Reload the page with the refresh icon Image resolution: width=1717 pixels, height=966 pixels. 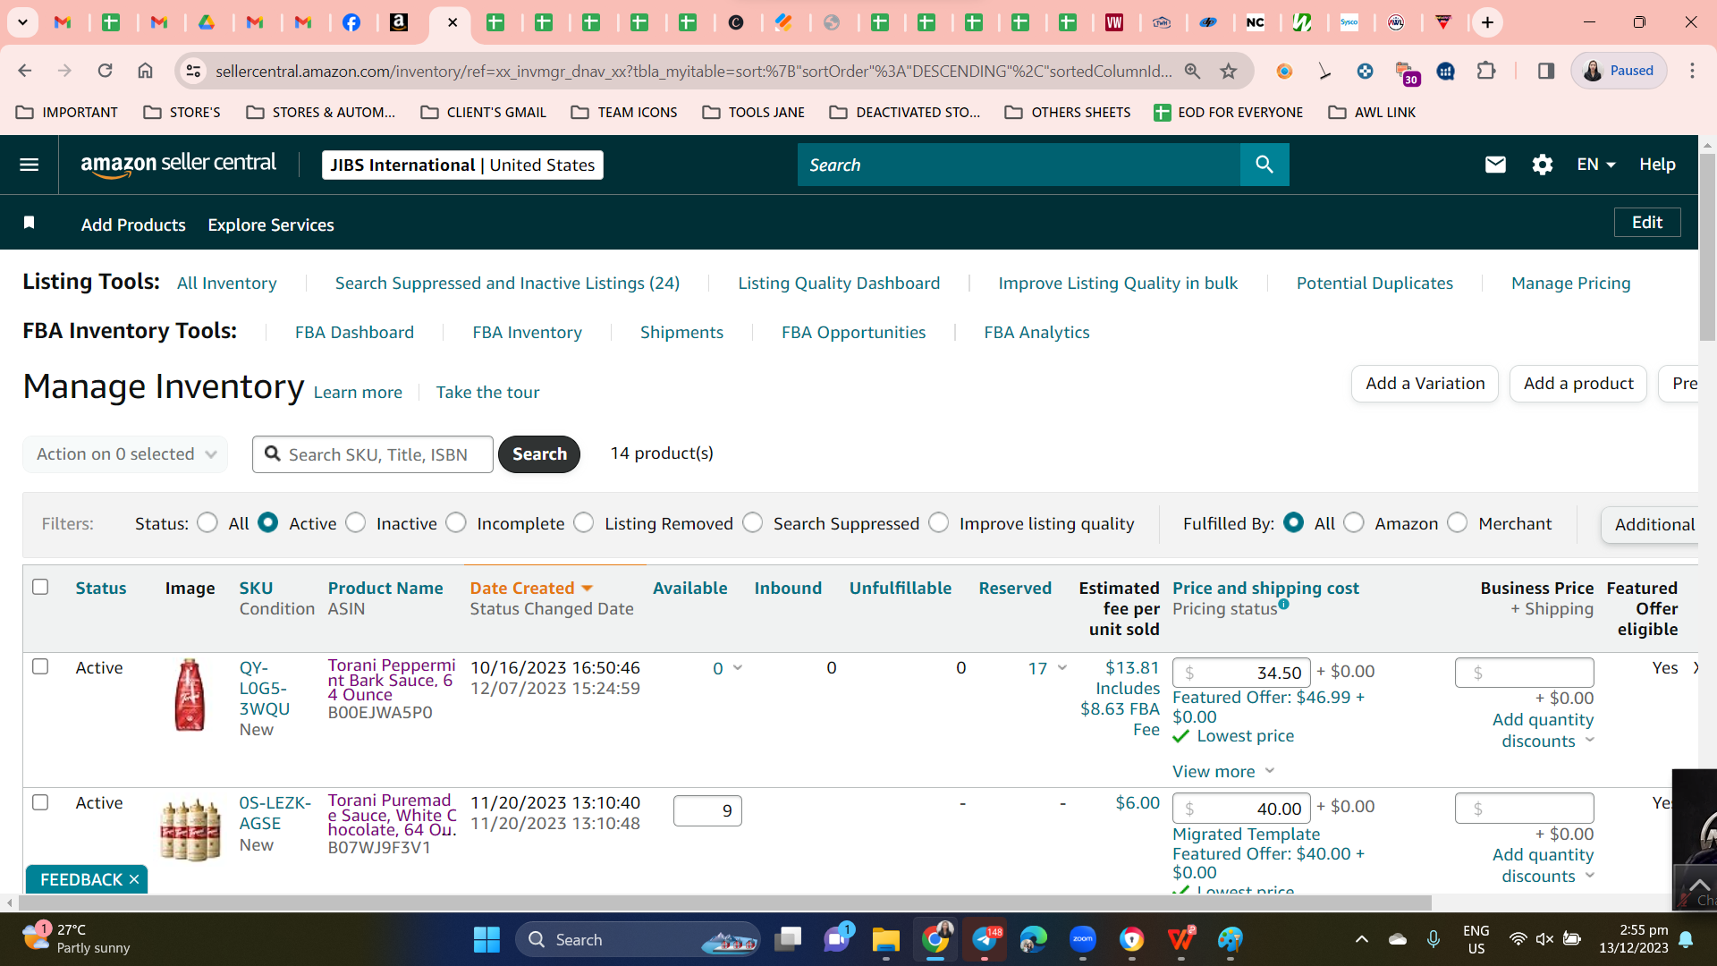coord(105,71)
